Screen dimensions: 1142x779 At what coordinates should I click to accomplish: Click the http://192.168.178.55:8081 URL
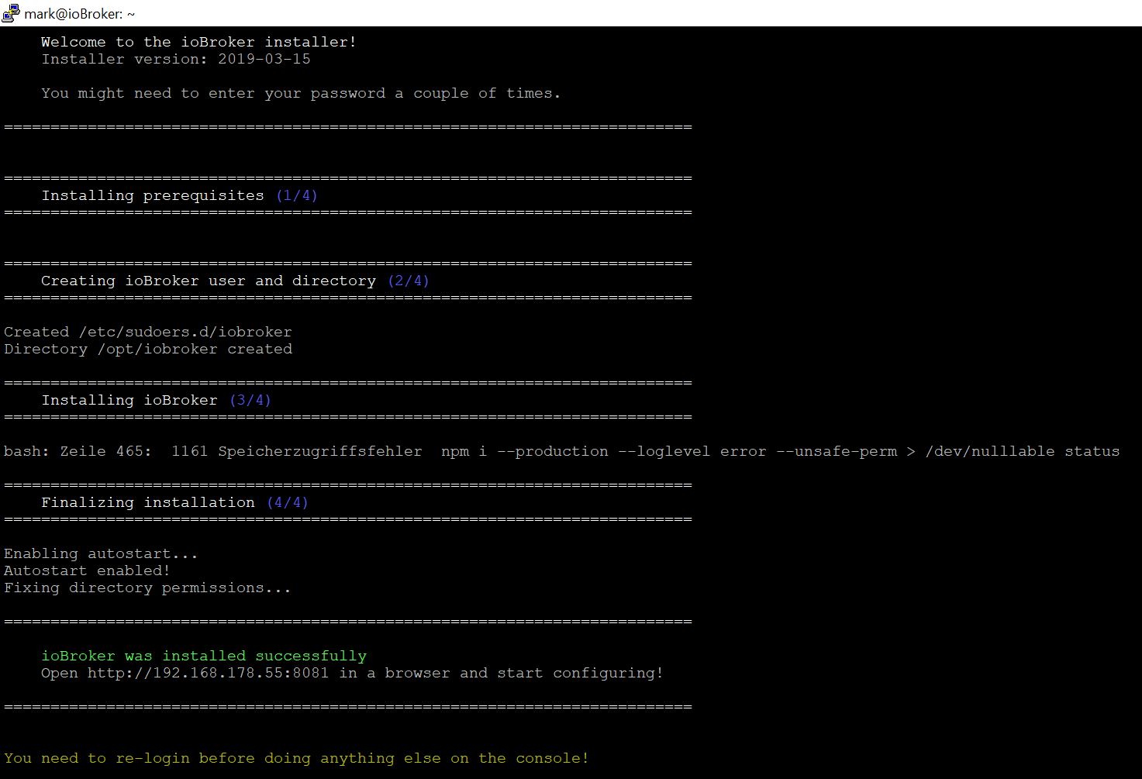(208, 673)
